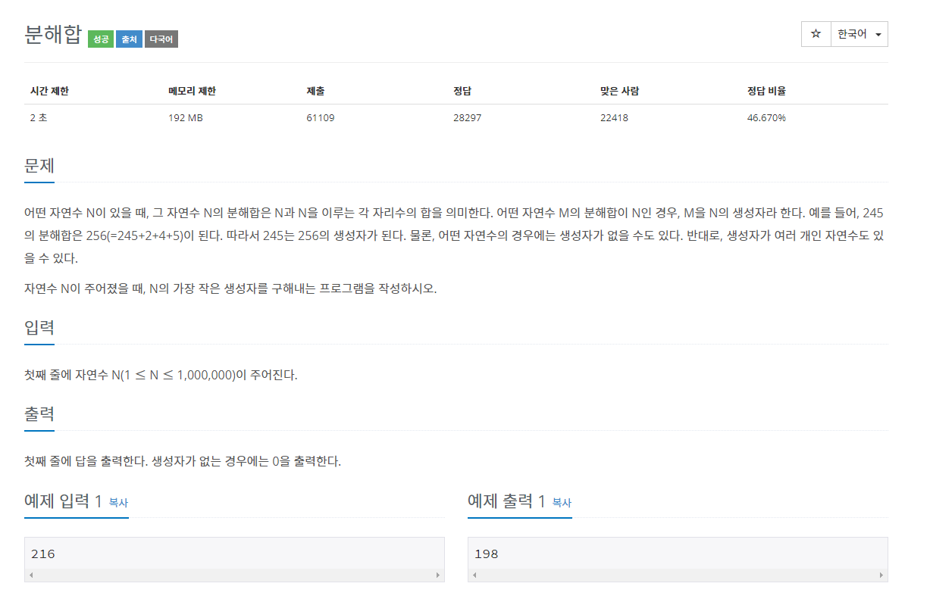This screenshot has height=602, width=930.
Task: Click sentence asking for 가장 작은 생성자
Action: (x=230, y=289)
